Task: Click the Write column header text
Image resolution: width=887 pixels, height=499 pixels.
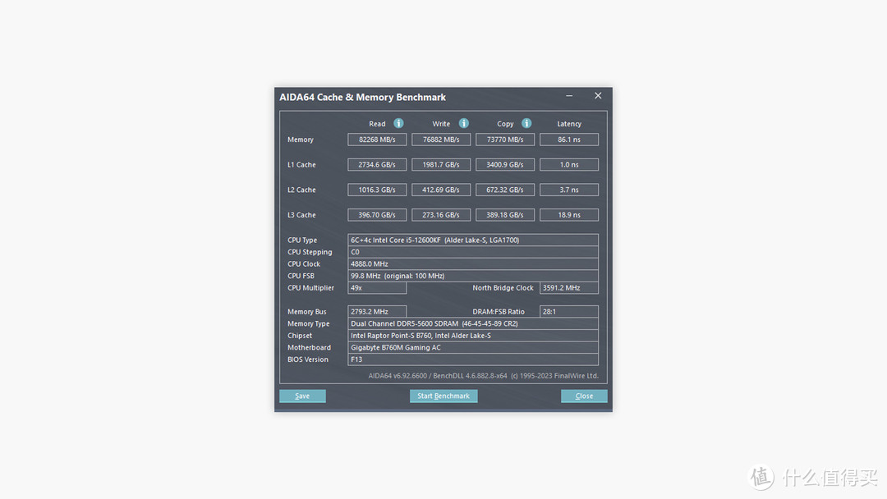Action: point(441,124)
